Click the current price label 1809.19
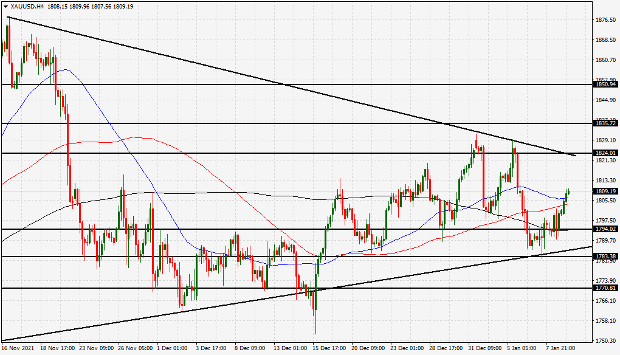 tap(605, 191)
